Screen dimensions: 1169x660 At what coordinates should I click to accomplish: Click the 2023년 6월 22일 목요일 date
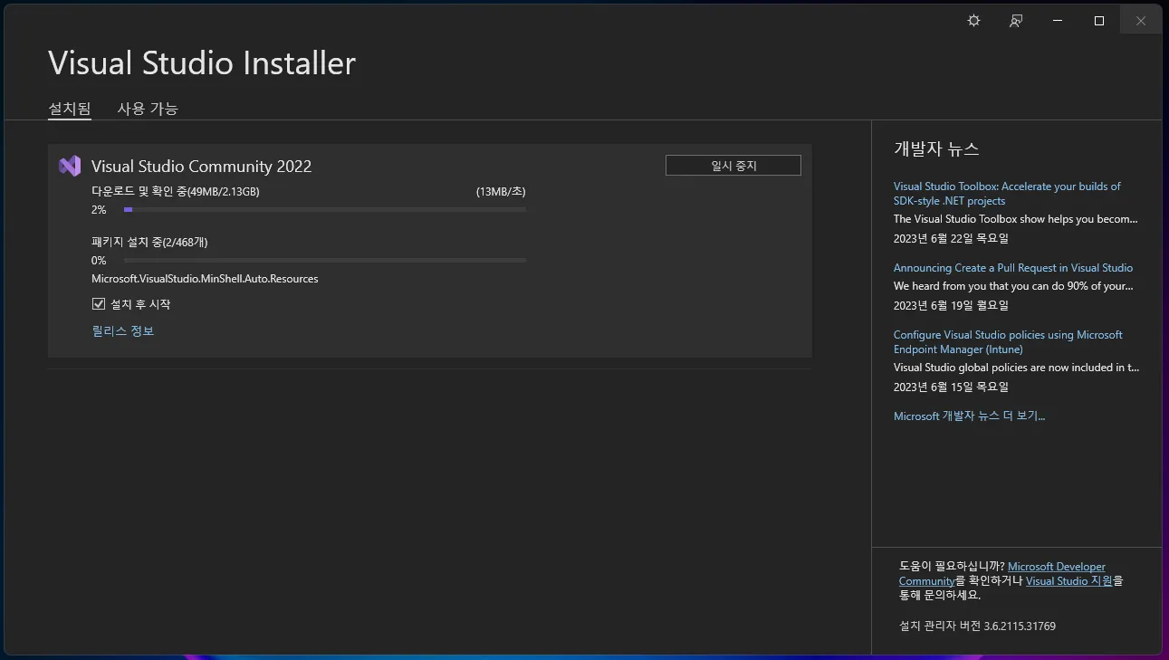pyautogui.click(x=951, y=239)
